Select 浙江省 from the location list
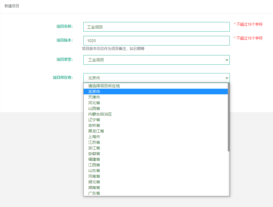Image resolution: width=273 pixels, height=207 pixels. 155,148
